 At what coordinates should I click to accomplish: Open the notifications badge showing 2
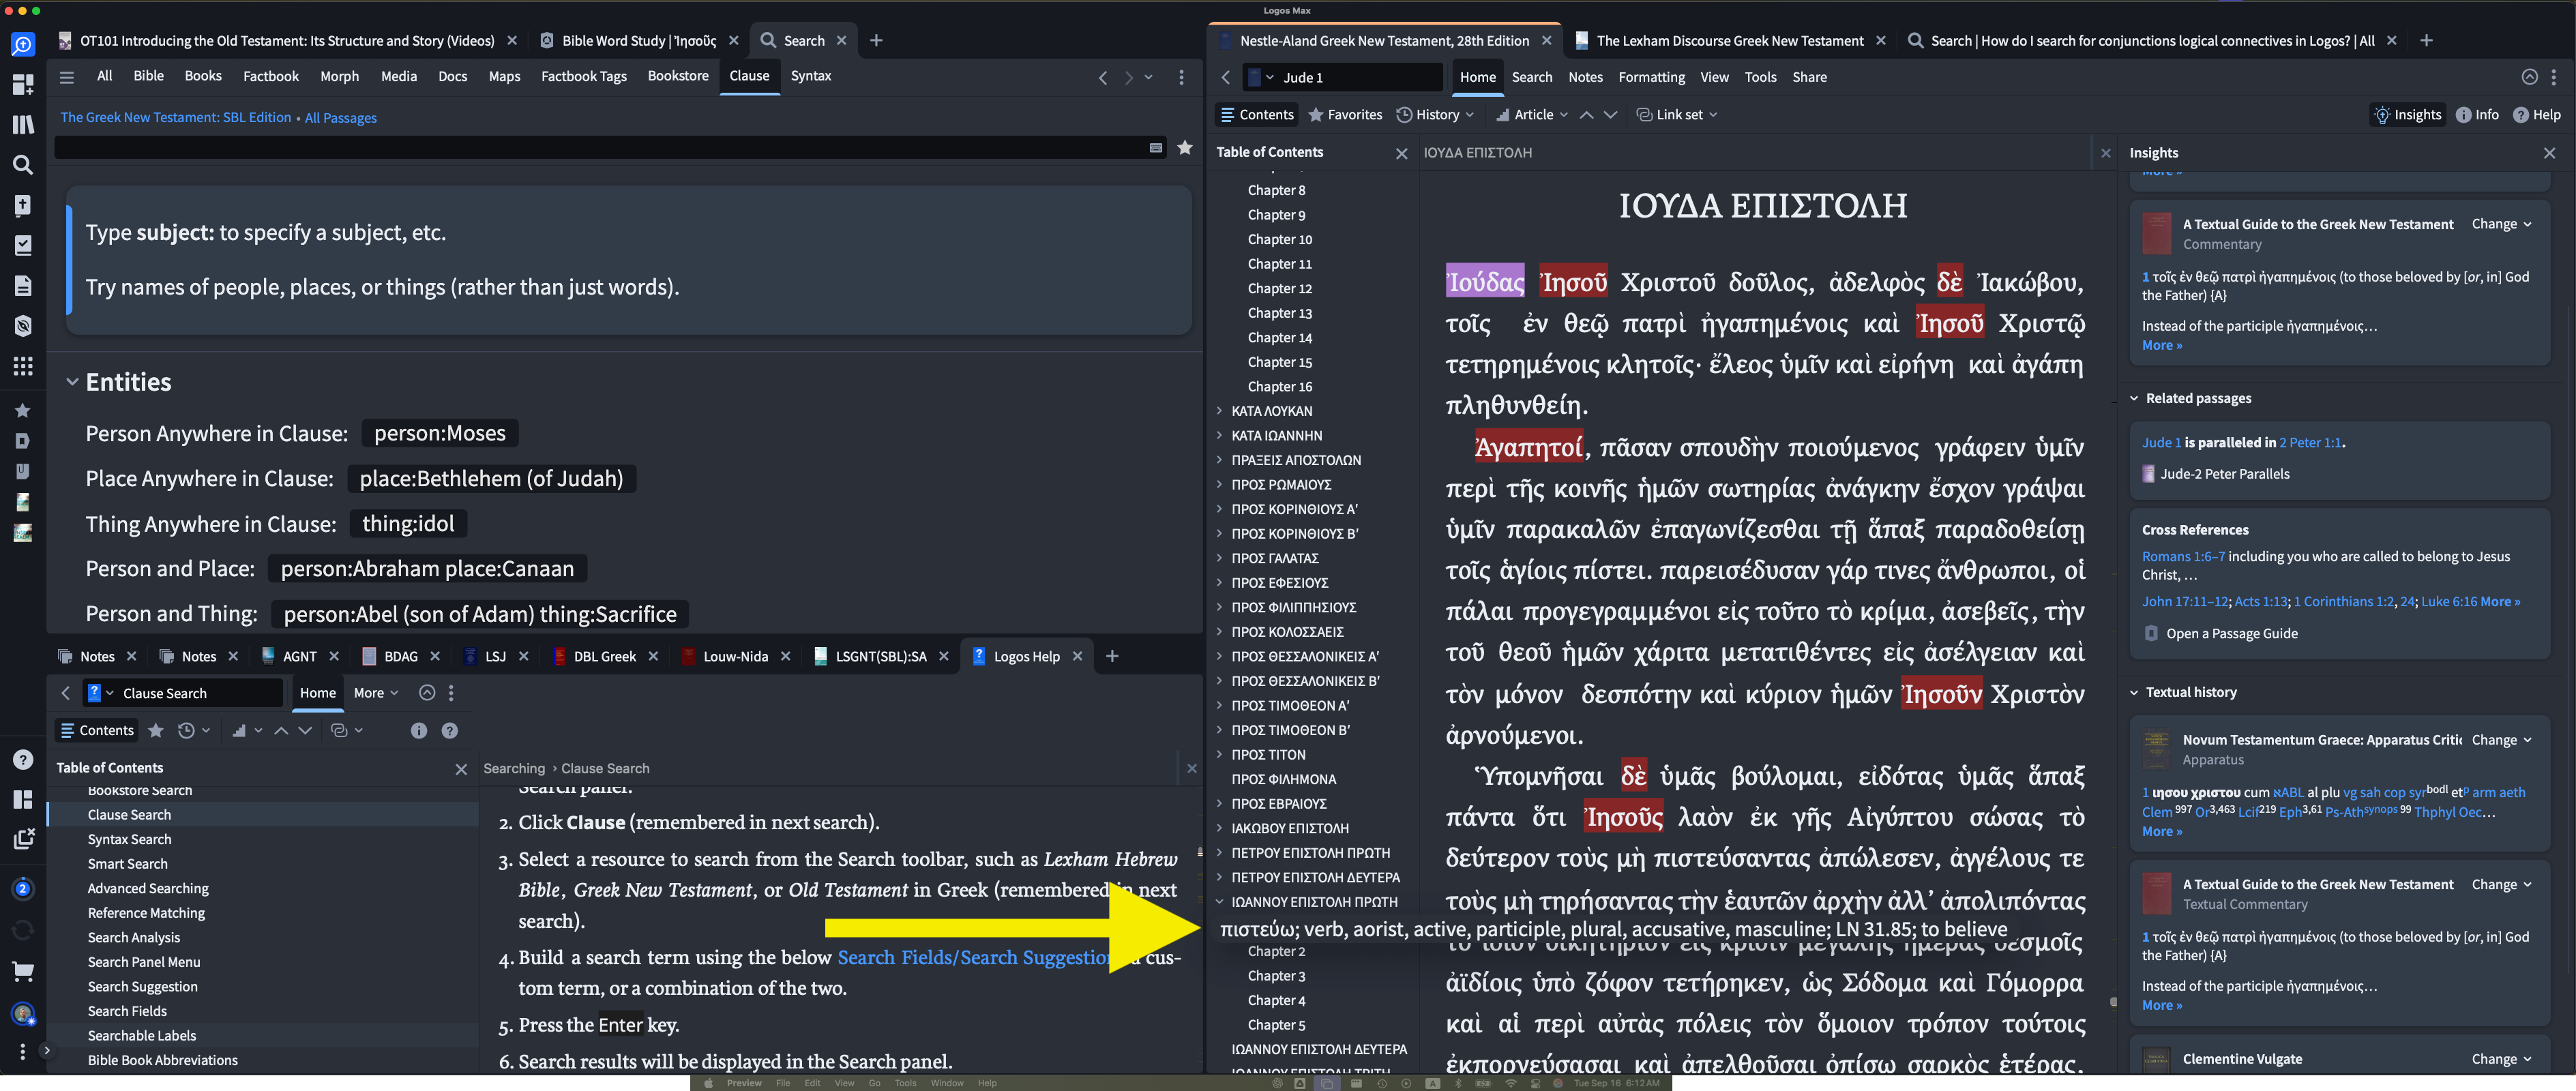click(x=22, y=889)
